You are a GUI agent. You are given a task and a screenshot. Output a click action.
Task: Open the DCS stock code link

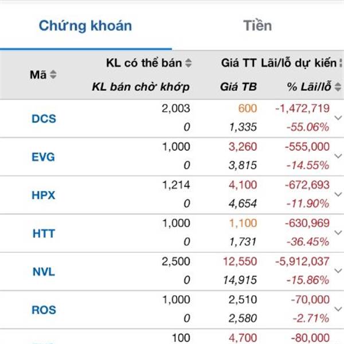point(44,119)
